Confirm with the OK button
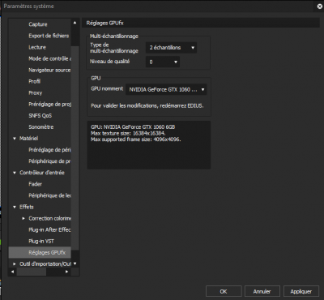The image size is (324, 300). [224, 291]
